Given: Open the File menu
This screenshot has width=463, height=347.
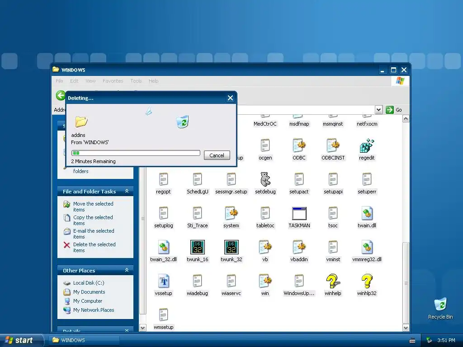Looking at the screenshot, I should click(59, 81).
